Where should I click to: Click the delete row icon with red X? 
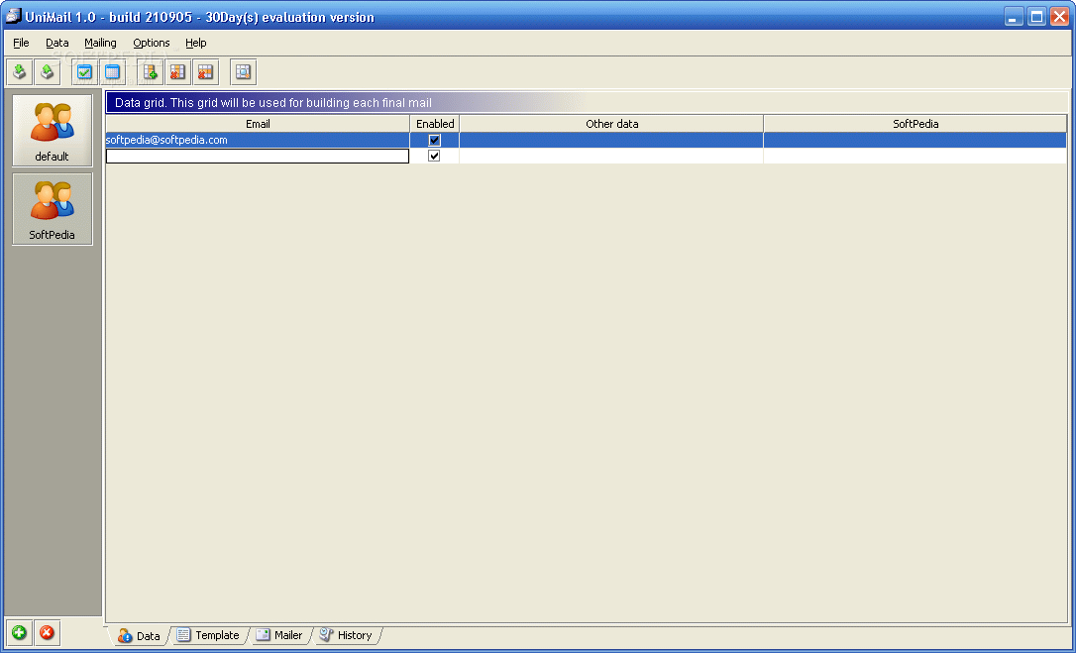click(x=205, y=72)
